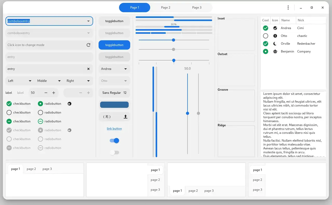Click the face icon in Benjamin row
The height and width of the screenshot is (205, 332).
(275, 51)
